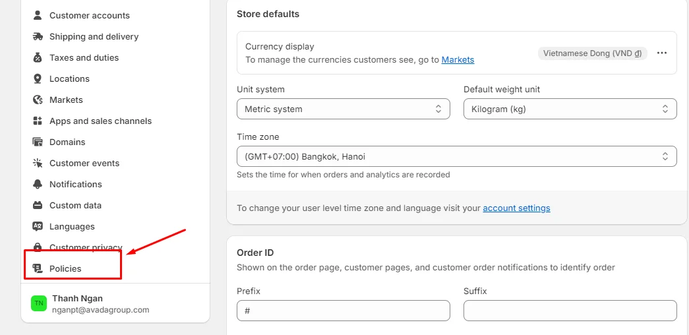This screenshot has width=689, height=335.
Task: Open Customer events settings
Action: (x=84, y=163)
